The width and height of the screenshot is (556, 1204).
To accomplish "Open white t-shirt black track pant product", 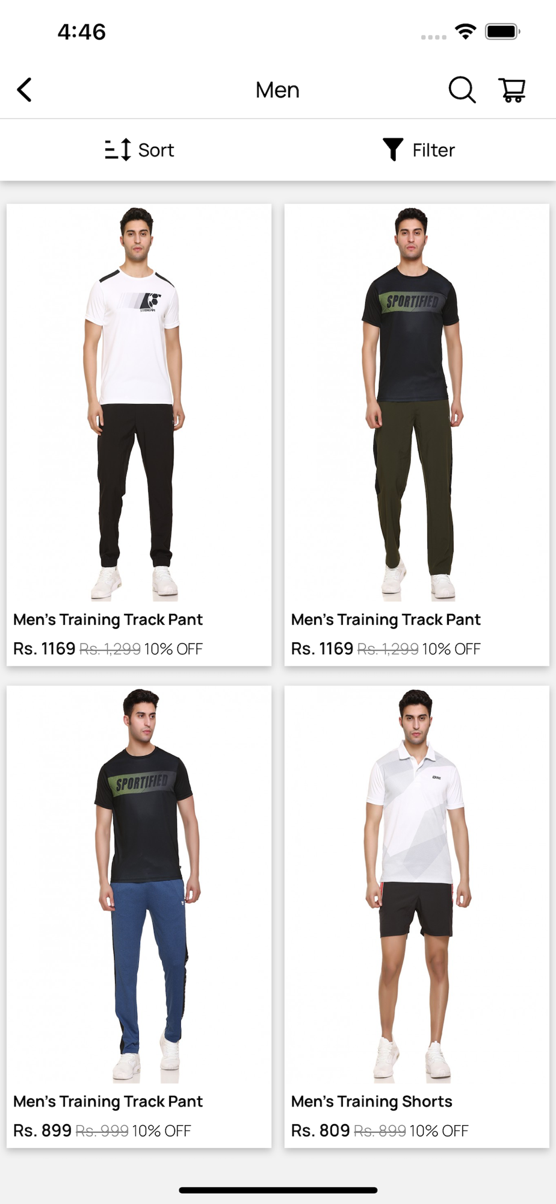I will (139, 403).
